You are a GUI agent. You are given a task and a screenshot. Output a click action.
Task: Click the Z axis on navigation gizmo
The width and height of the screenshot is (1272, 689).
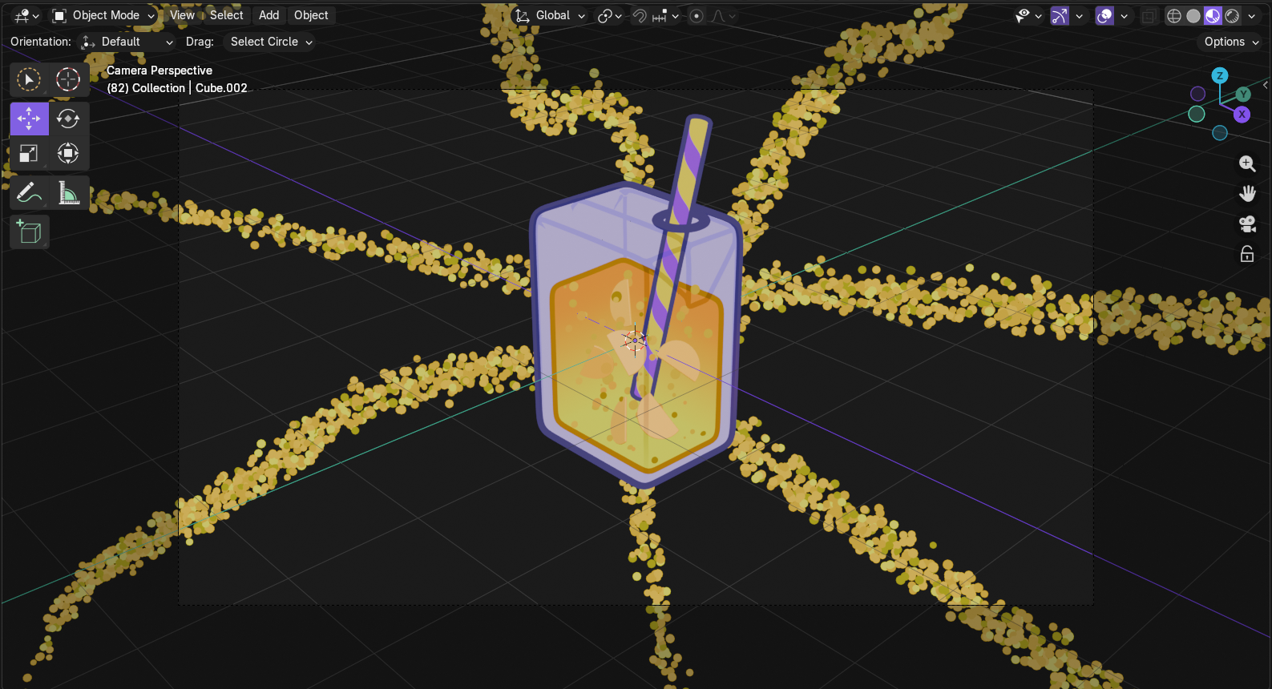click(x=1220, y=76)
